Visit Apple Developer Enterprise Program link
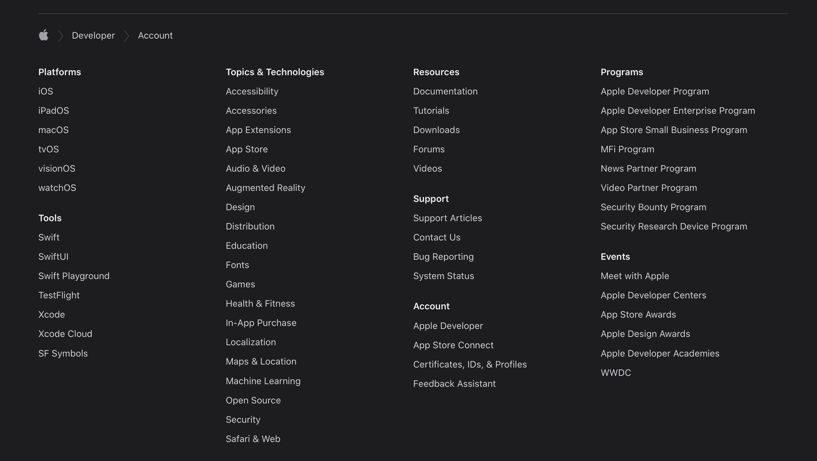Viewport: 817px width, 461px height. 678,110
